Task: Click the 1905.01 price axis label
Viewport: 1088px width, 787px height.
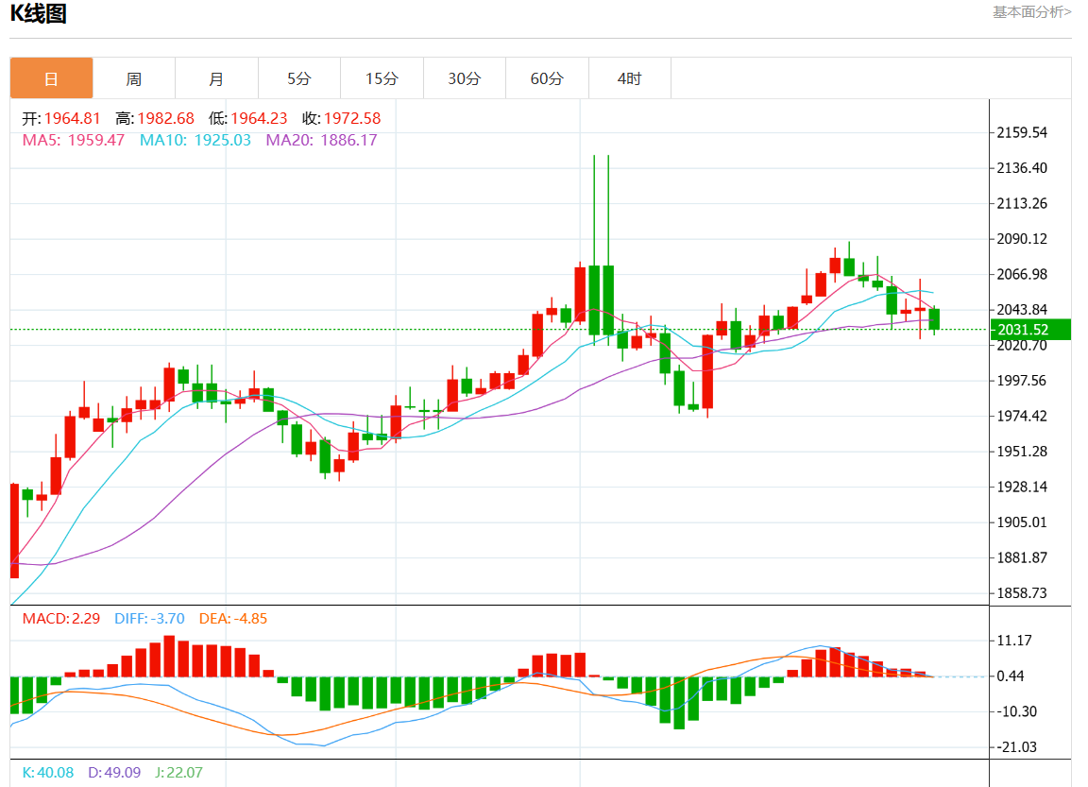Action: pos(1021,522)
